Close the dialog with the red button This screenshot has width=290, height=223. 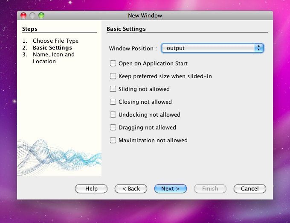pyautogui.click(x=23, y=15)
